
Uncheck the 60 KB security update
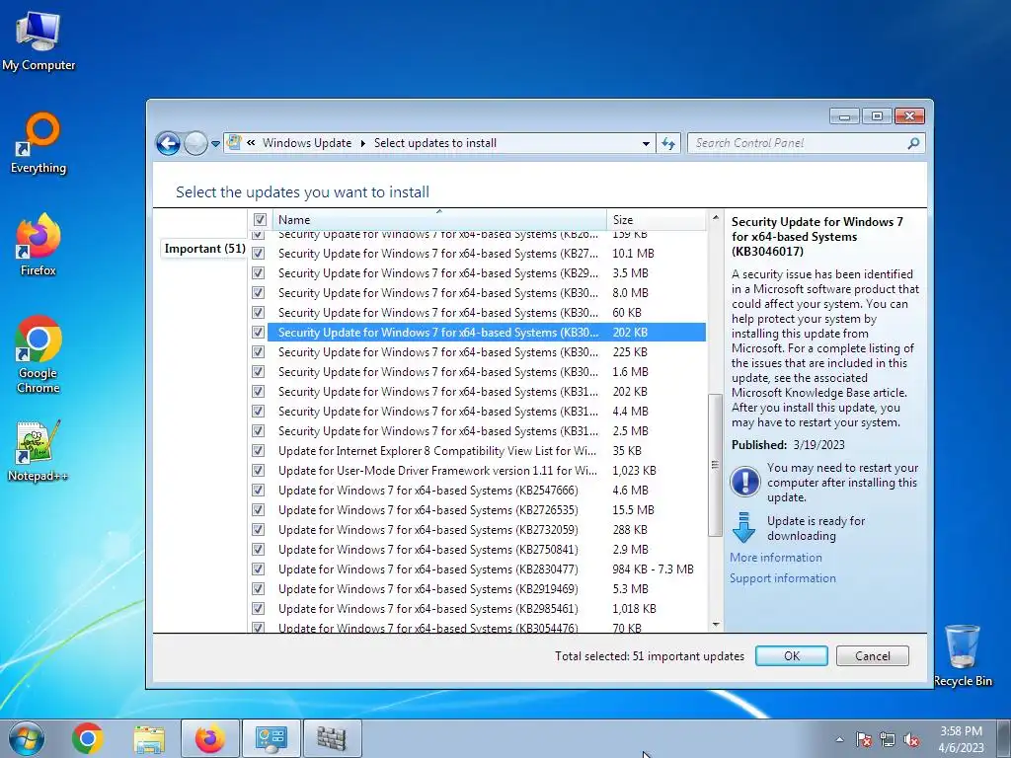tap(258, 313)
